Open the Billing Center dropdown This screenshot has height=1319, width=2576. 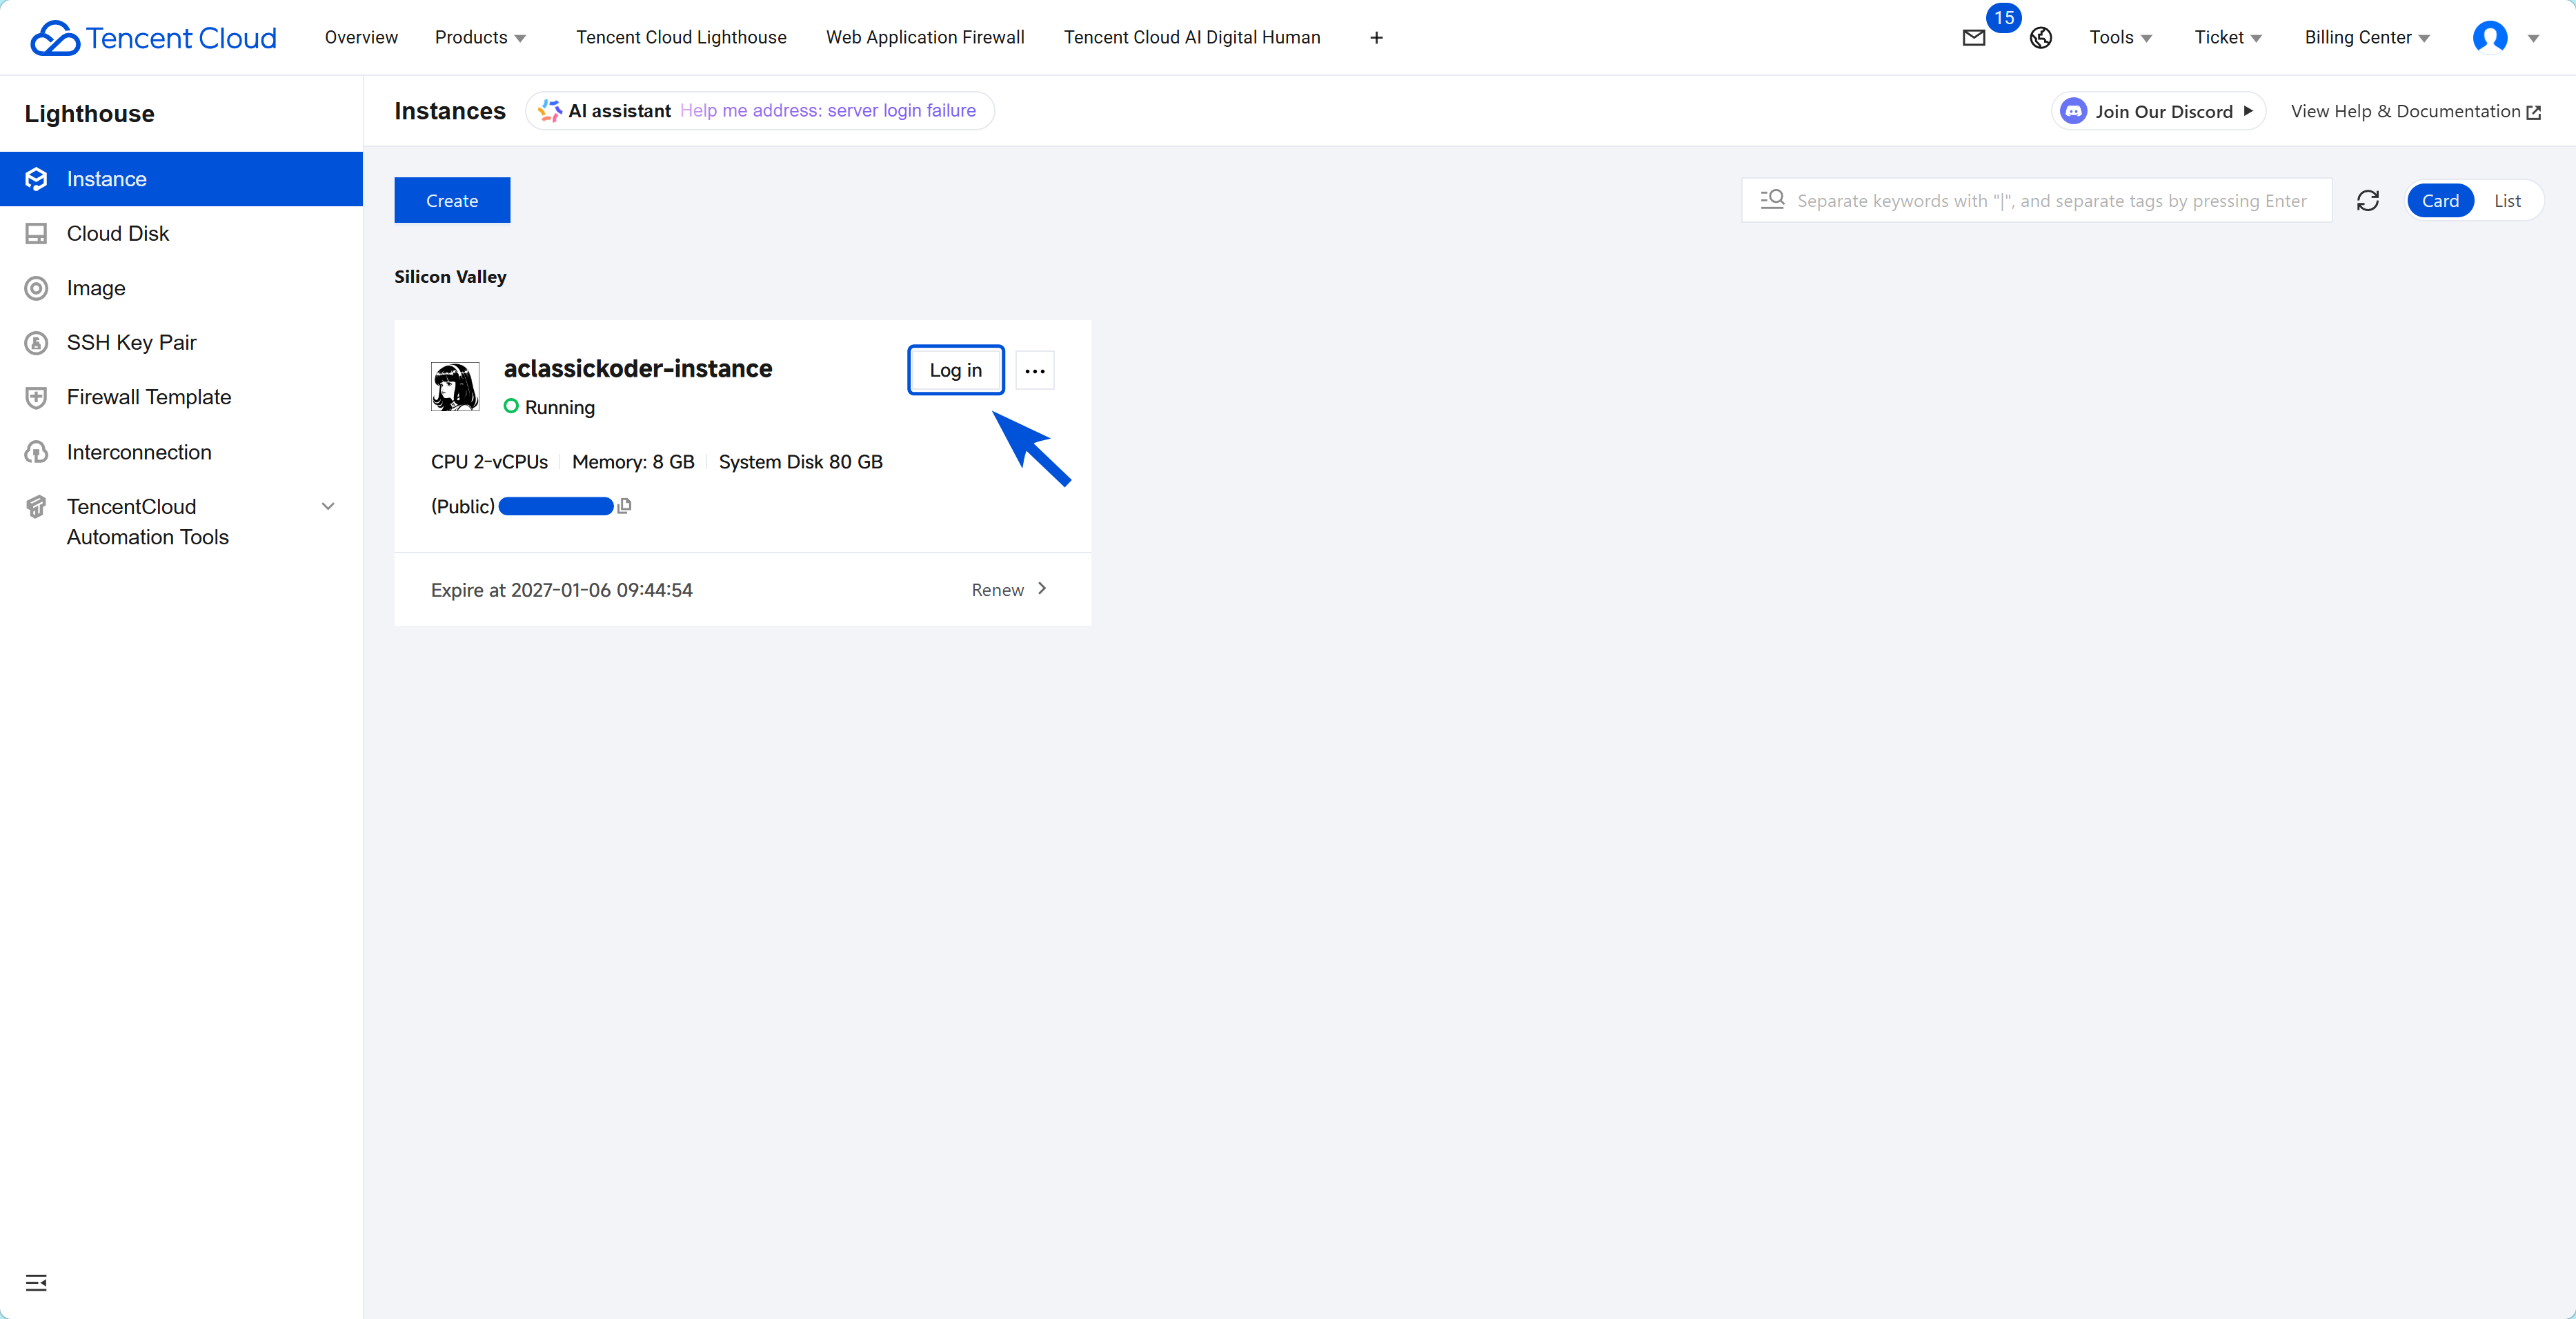point(2367,37)
